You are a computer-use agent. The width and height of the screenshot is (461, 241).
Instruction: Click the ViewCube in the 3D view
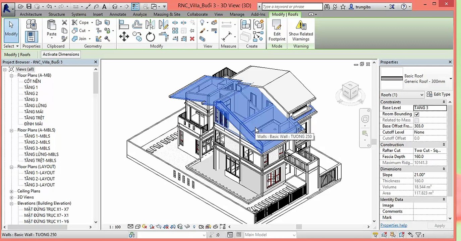[x=350, y=91]
